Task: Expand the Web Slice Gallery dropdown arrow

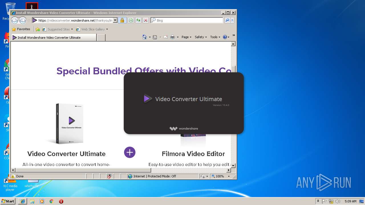Action: 107,29
